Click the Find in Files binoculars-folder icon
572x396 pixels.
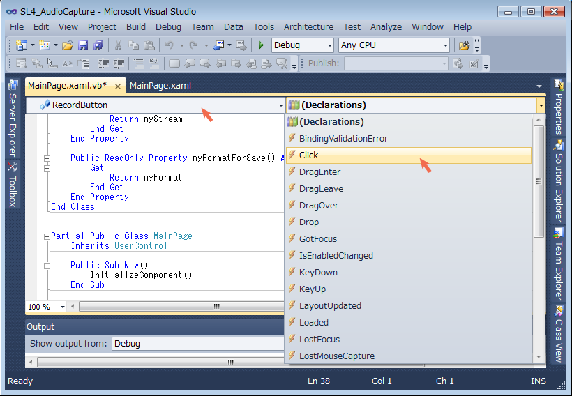(464, 45)
